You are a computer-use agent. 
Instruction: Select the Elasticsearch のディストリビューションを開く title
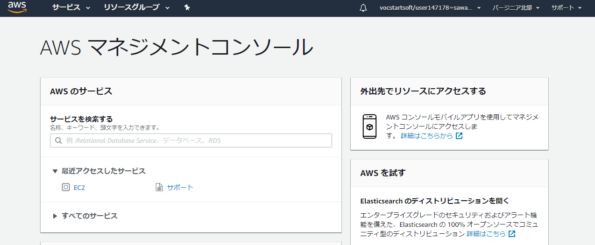435,201
